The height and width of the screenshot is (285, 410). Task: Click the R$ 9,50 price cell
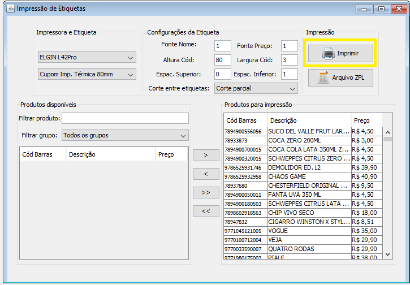click(x=366, y=185)
